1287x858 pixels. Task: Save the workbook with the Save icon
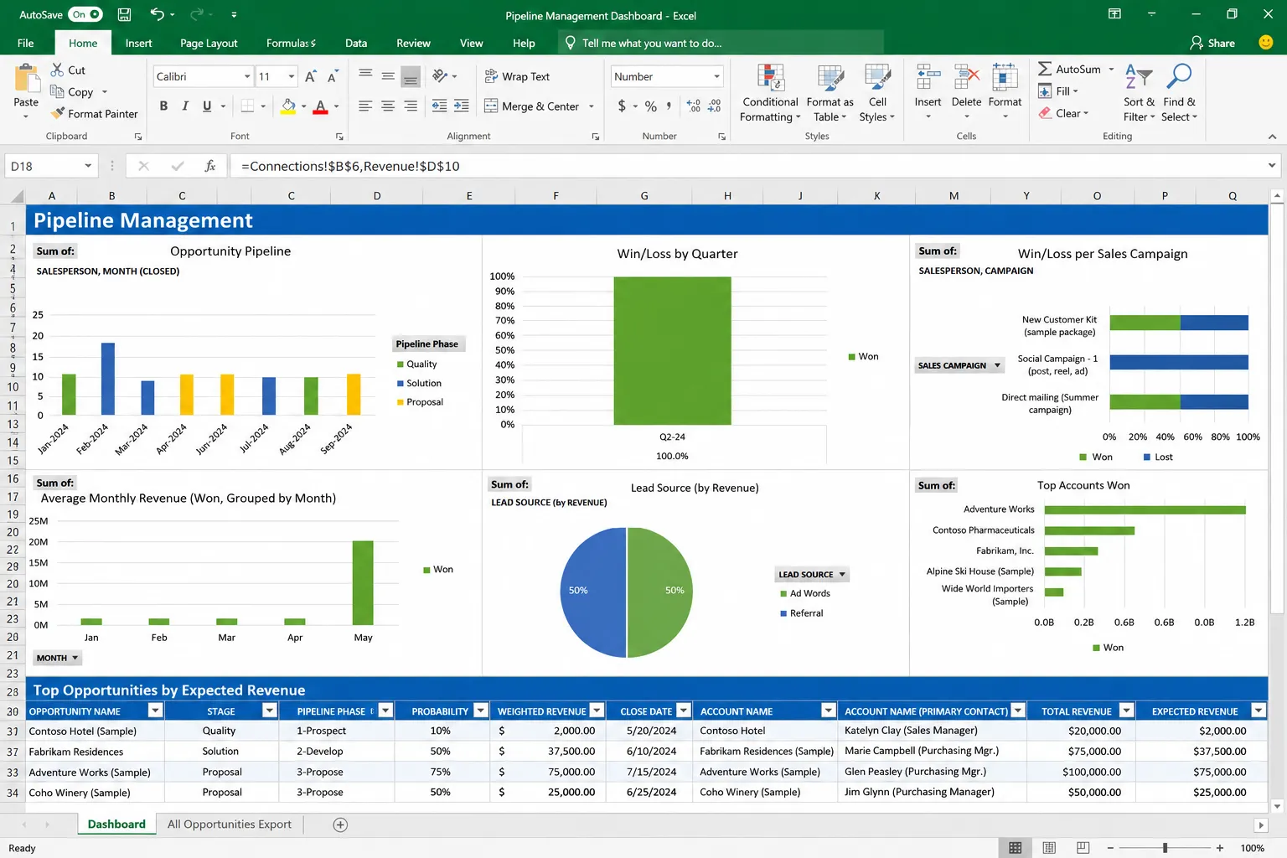coord(124,14)
